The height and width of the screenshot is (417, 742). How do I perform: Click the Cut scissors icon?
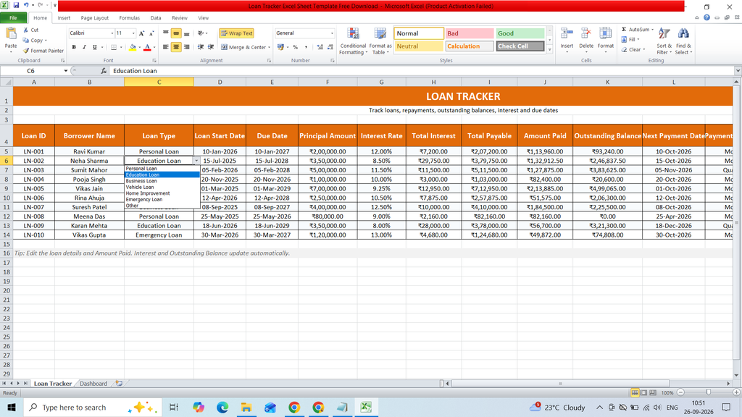point(26,30)
